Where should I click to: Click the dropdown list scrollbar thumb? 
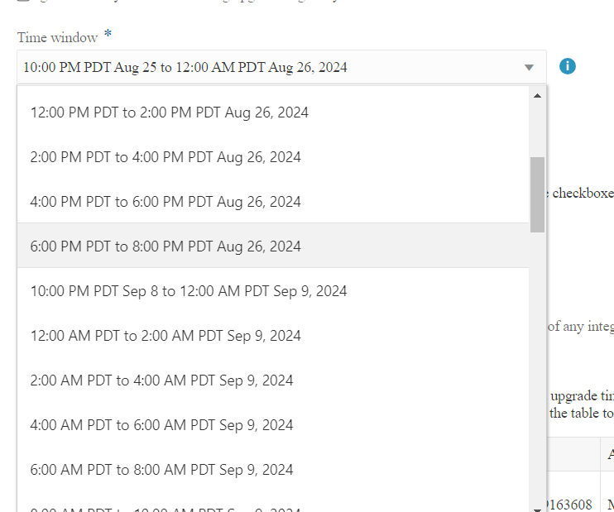(x=537, y=194)
